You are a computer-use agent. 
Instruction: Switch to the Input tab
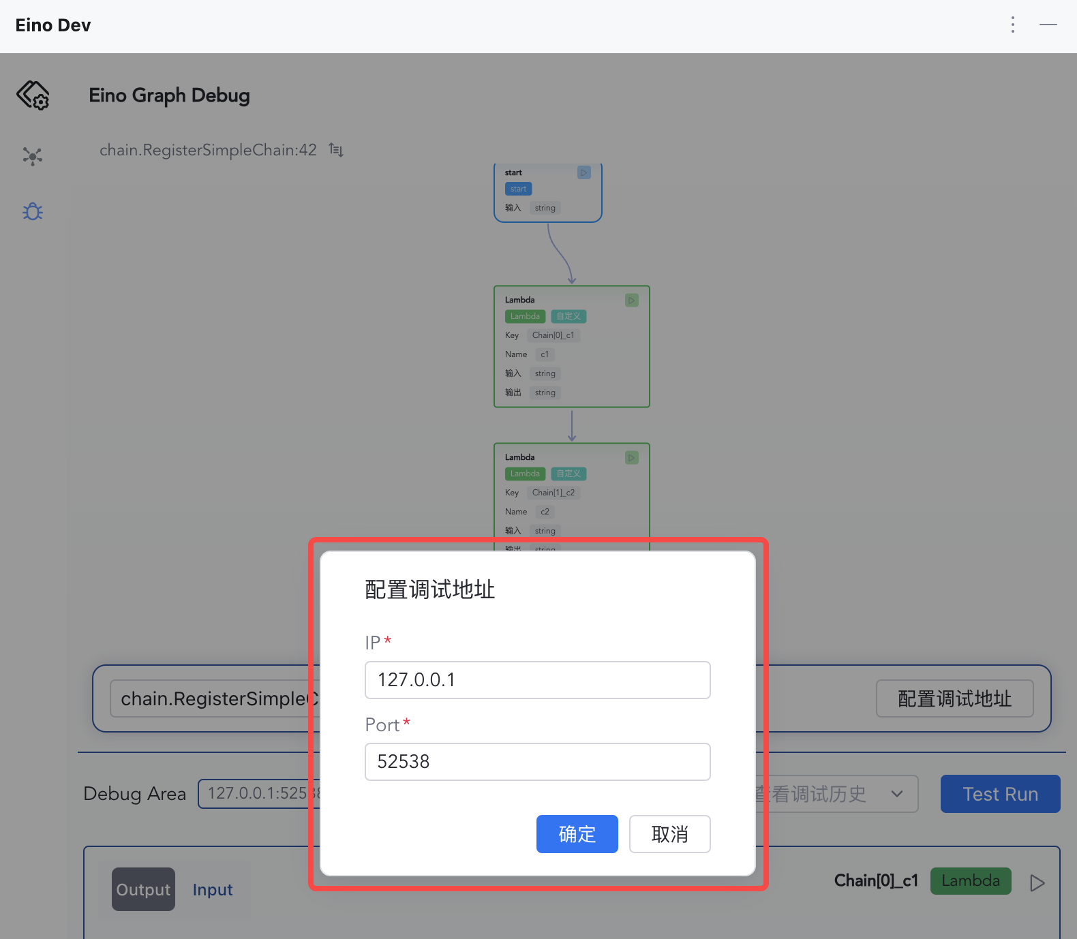point(213,889)
